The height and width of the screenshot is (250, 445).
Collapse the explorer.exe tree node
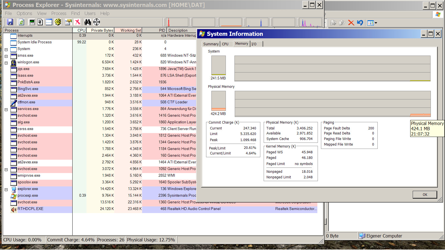(x=6, y=190)
